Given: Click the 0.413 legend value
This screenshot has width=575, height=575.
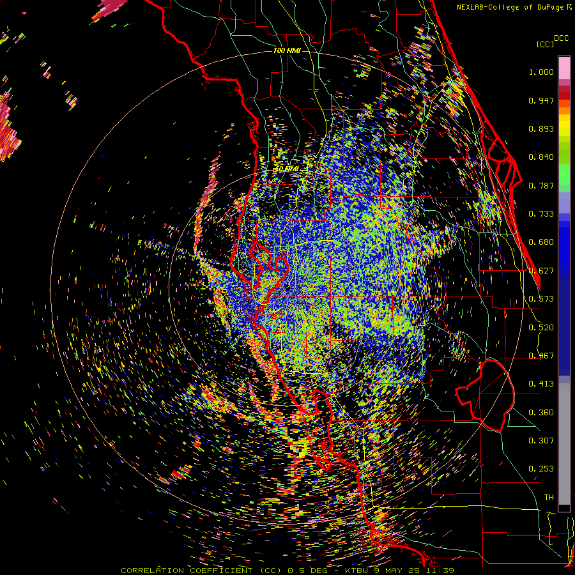Looking at the screenshot, I should point(541,384).
